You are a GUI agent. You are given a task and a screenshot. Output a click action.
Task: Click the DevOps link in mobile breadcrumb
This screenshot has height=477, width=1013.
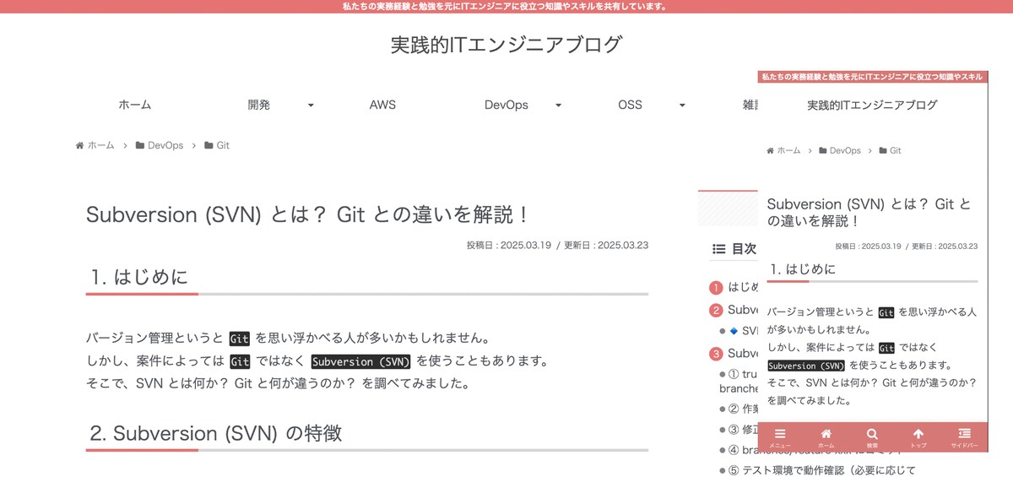point(845,150)
